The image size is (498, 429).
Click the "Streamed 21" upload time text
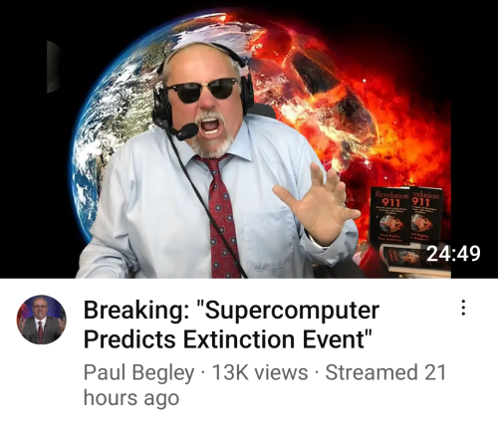[x=385, y=372]
